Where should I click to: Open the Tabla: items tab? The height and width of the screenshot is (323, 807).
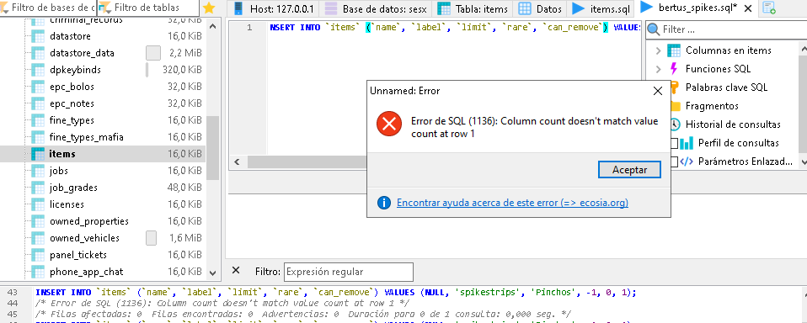point(473,8)
